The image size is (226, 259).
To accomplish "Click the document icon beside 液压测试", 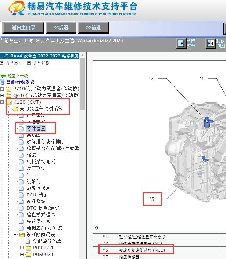I will point(21,168).
